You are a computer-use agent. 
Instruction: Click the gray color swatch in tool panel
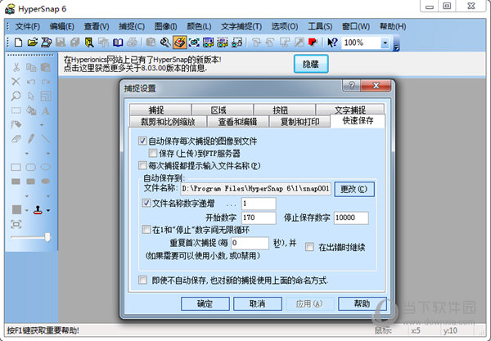click(x=16, y=209)
